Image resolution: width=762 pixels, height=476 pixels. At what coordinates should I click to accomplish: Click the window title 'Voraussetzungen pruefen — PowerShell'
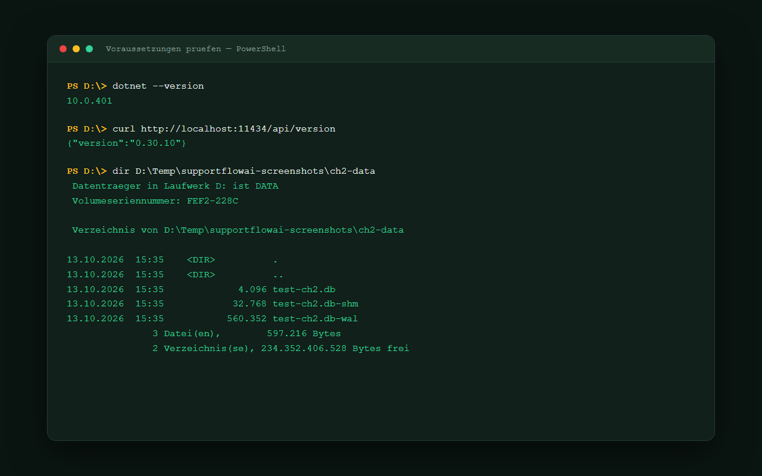[196, 49]
